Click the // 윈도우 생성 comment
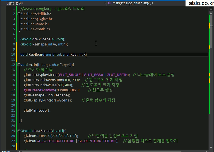This screenshot has height=152, width=214. [100, 90]
